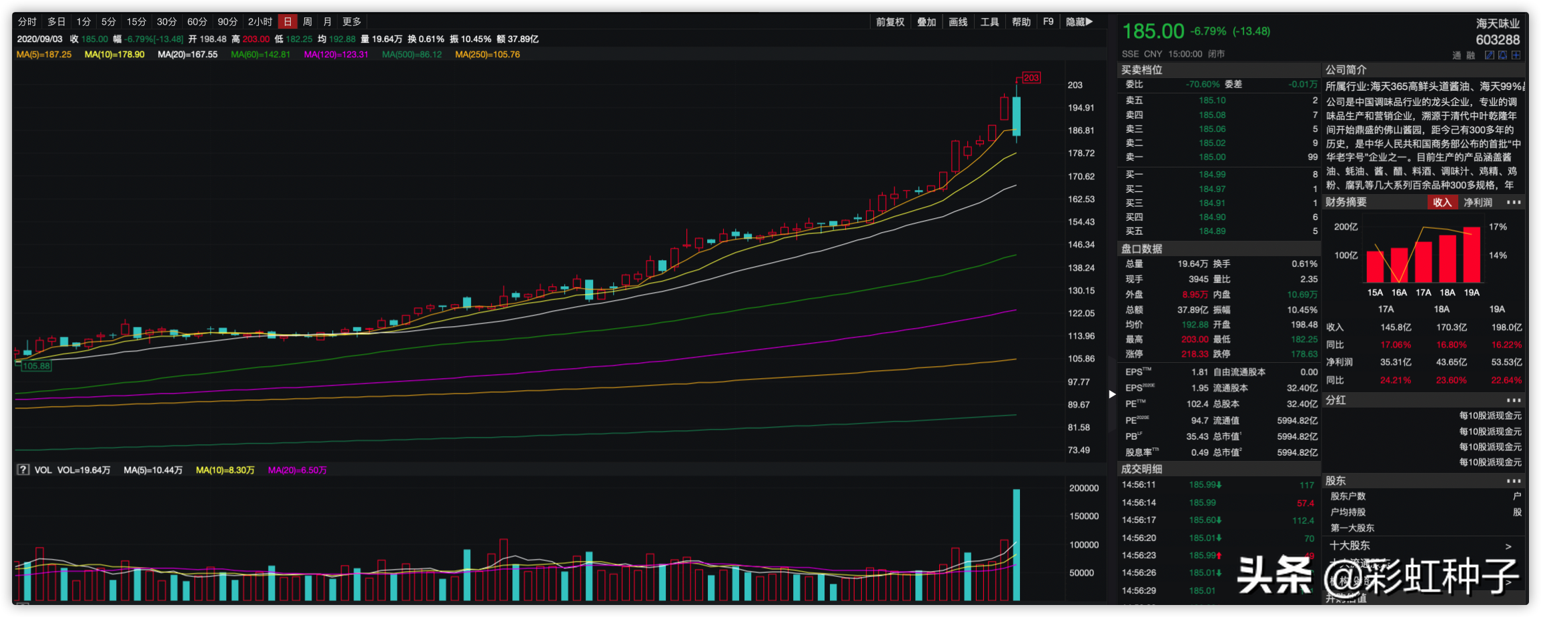Click the 105.88 low price marker
Image resolution: width=1541 pixels, height=617 pixels.
tap(36, 366)
